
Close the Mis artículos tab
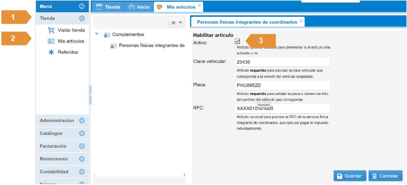click(199, 5)
